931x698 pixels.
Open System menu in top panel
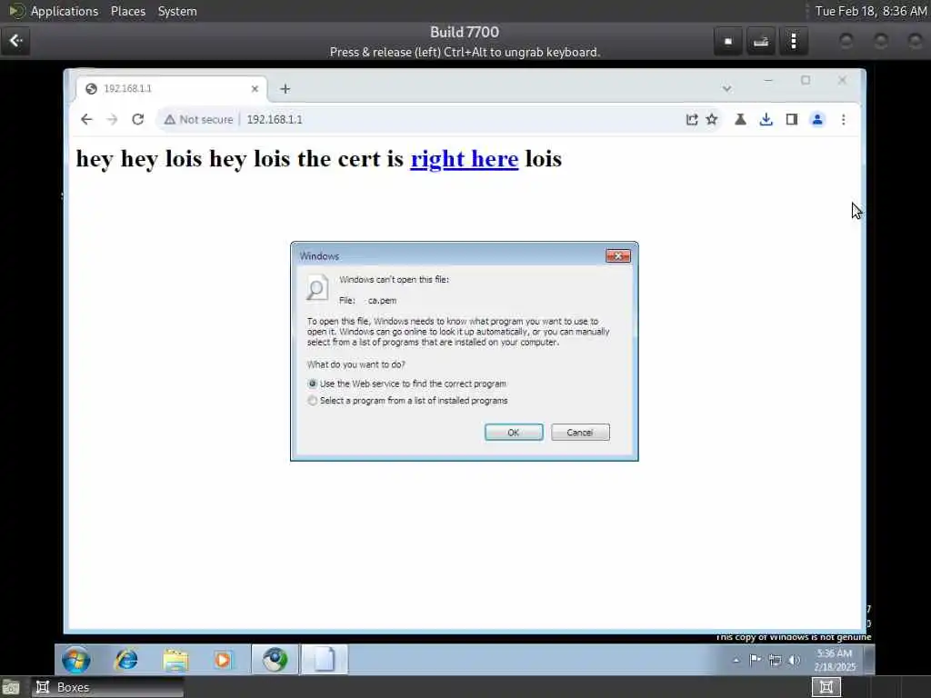tap(177, 11)
